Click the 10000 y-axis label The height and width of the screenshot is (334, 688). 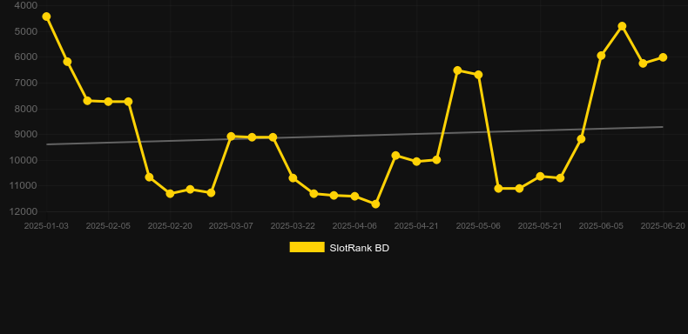coord(24,160)
